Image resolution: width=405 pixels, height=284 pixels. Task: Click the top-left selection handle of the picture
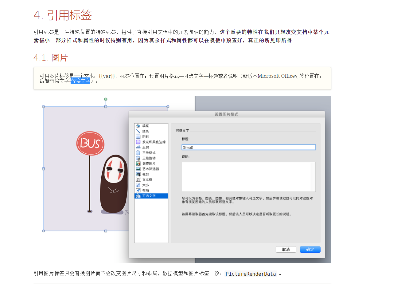pyautogui.click(x=44, y=107)
